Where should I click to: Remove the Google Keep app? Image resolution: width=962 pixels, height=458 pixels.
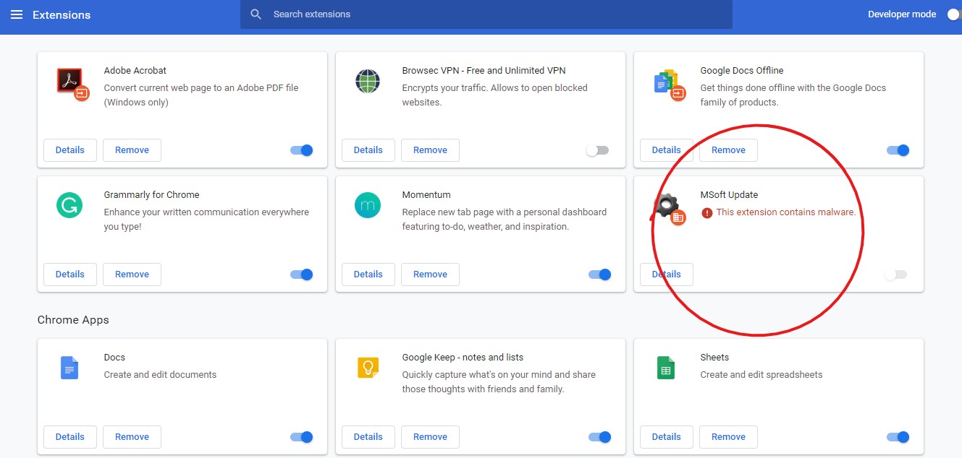pyautogui.click(x=430, y=437)
